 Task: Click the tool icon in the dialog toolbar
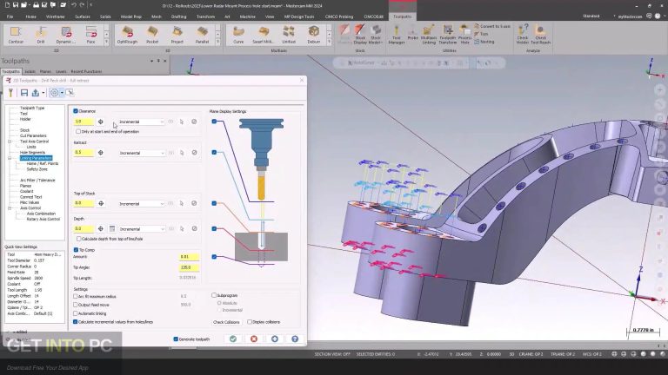pos(10,93)
